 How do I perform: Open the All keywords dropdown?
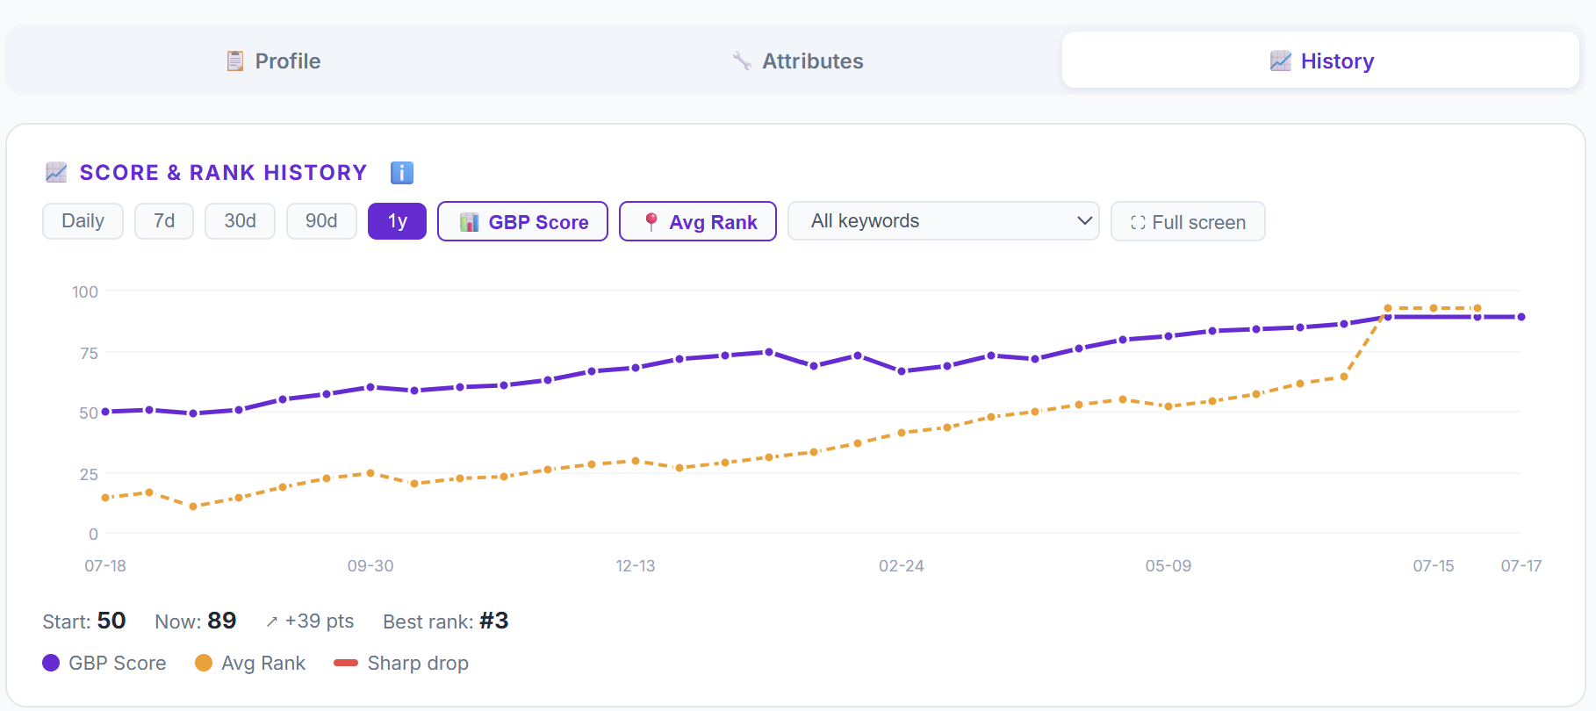click(944, 221)
